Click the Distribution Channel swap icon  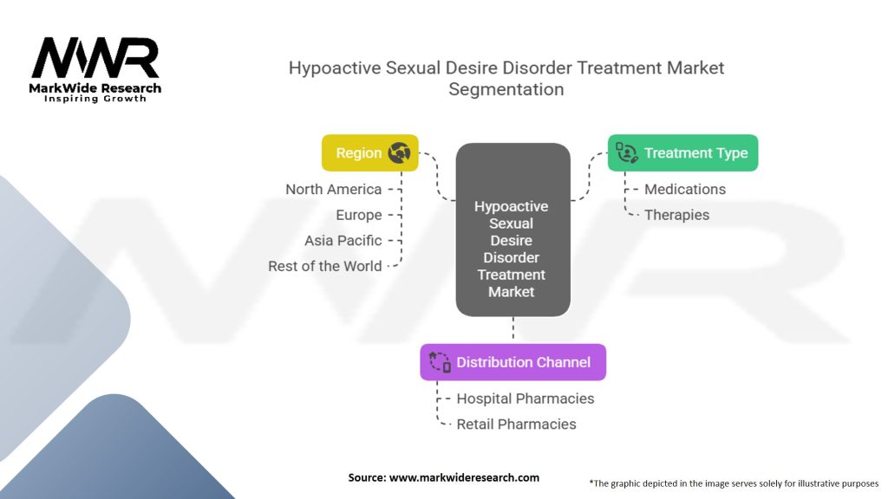[x=440, y=362]
